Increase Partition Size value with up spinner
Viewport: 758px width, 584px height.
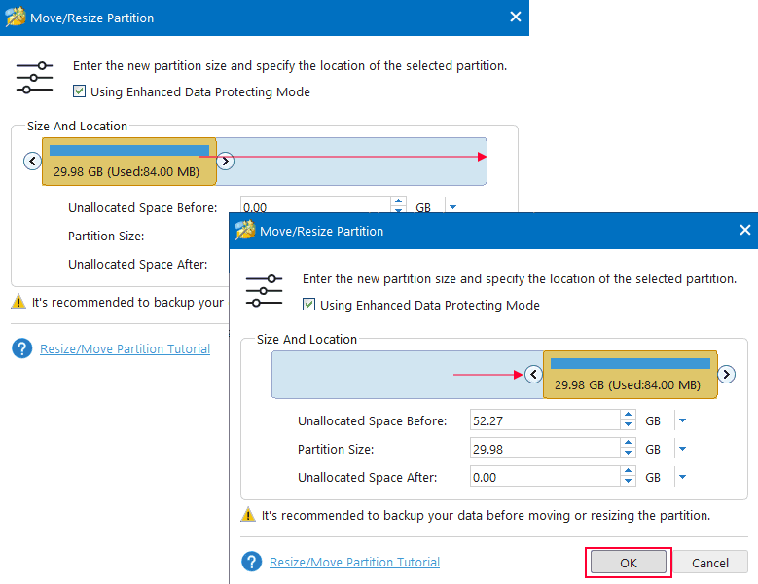coord(628,443)
